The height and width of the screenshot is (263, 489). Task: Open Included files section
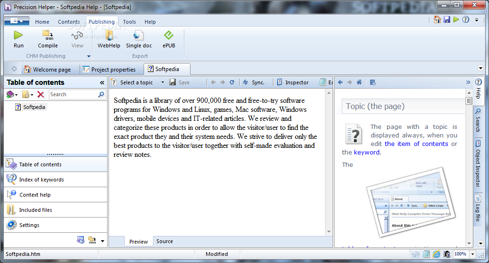[55, 210]
